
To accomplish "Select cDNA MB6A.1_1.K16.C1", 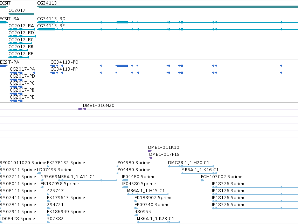I will 200,170.
